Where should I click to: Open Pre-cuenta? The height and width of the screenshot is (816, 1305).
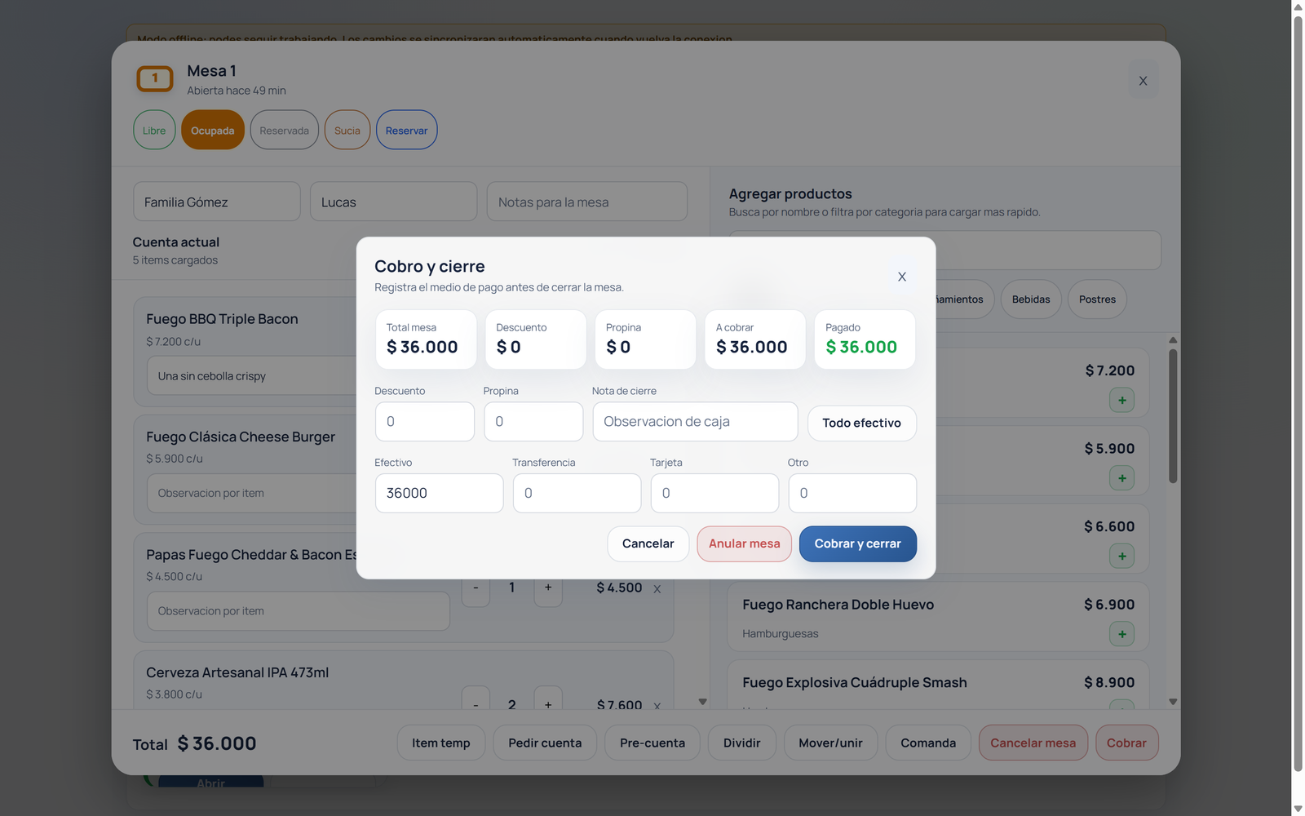(652, 743)
